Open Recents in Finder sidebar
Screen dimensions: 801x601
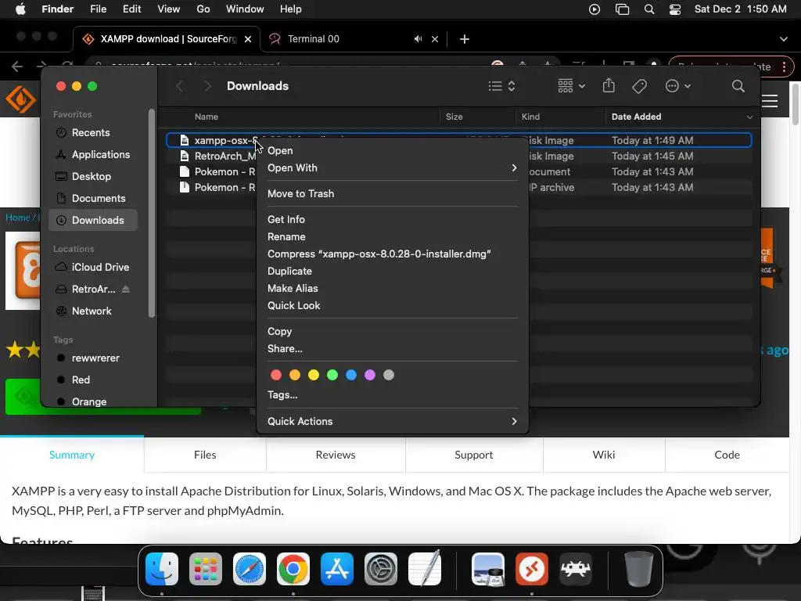point(93,133)
